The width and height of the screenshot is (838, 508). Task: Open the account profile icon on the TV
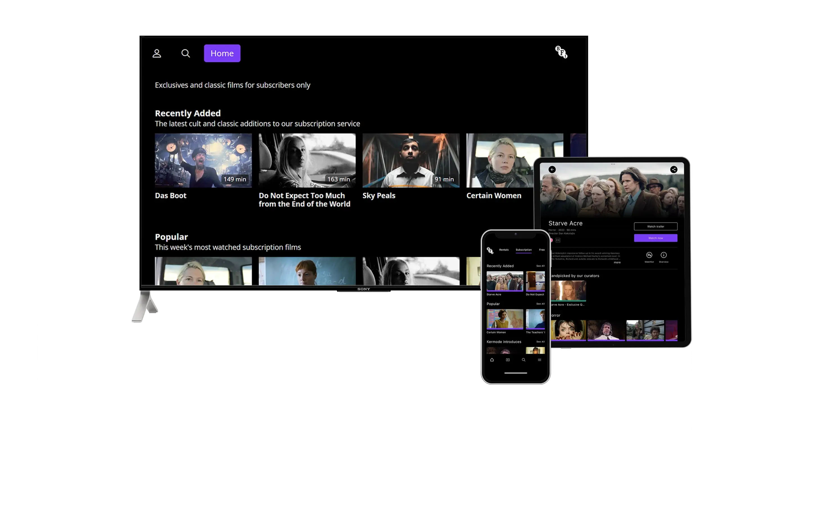pos(157,53)
